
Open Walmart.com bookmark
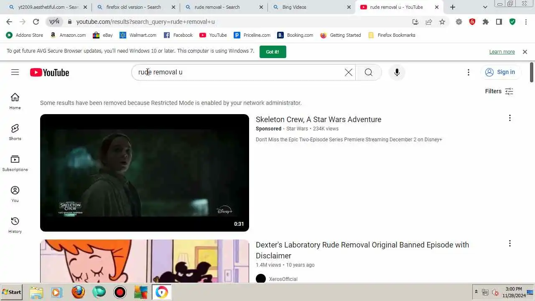138,35
